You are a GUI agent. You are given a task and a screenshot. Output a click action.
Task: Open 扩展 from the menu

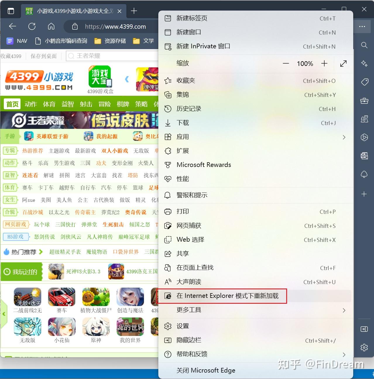point(256,151)
